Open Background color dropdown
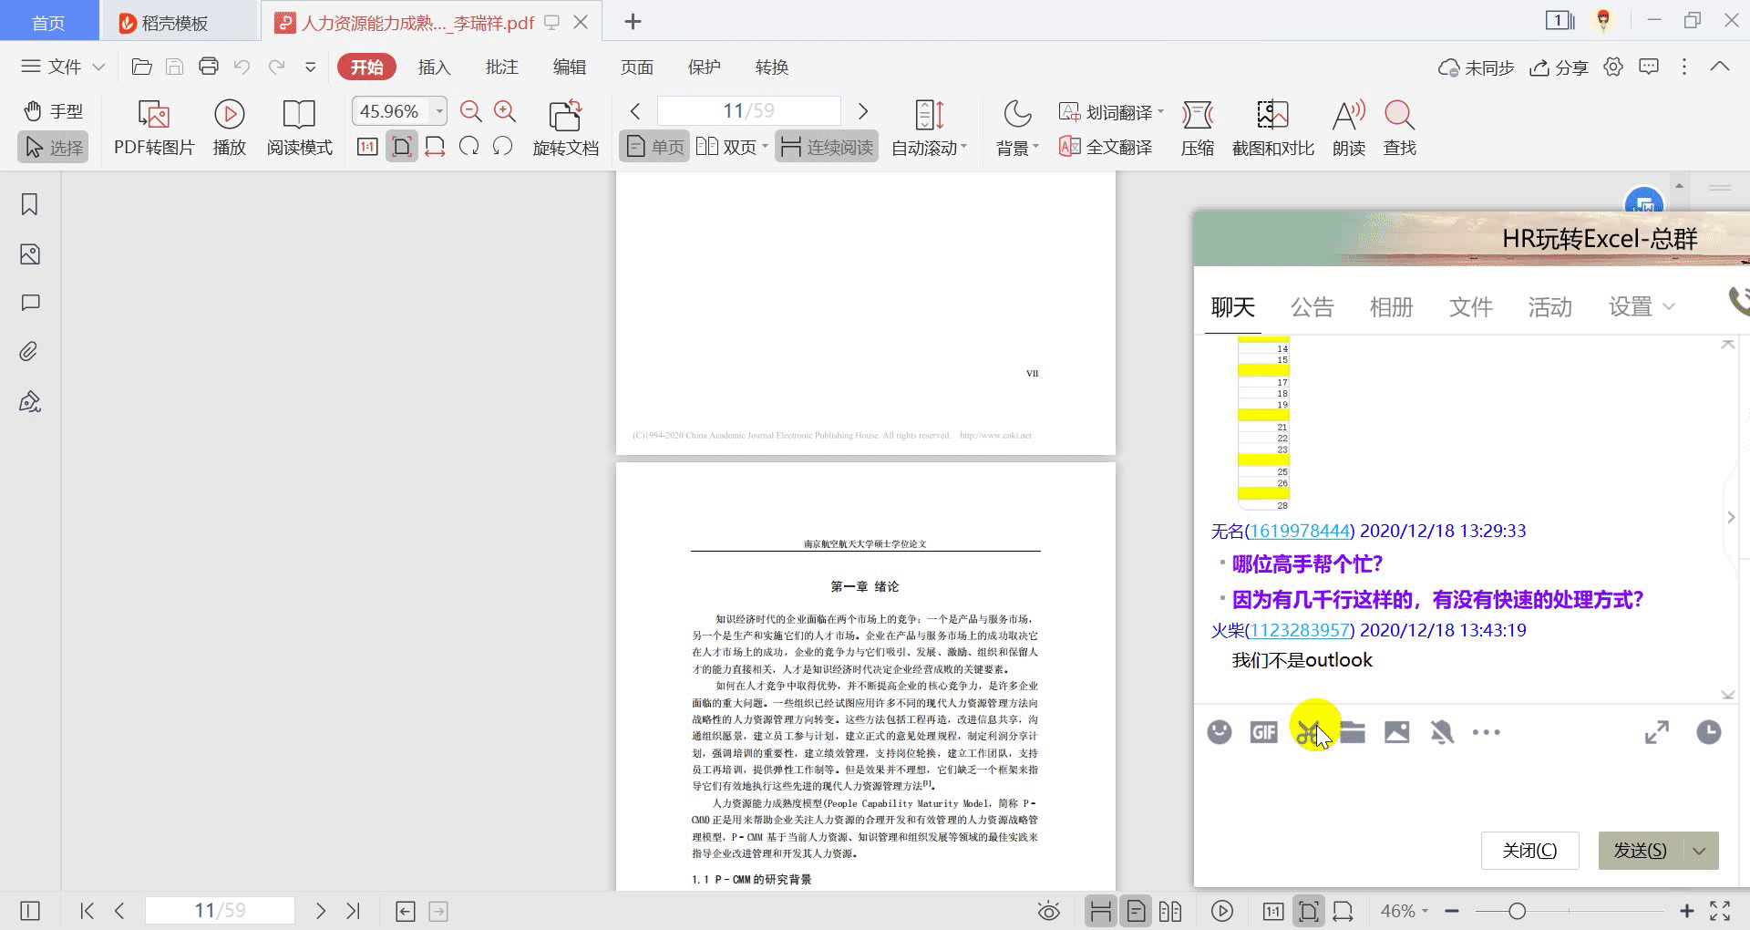This screenshot has height=930, width=1750. click(x=1017, y=129)
